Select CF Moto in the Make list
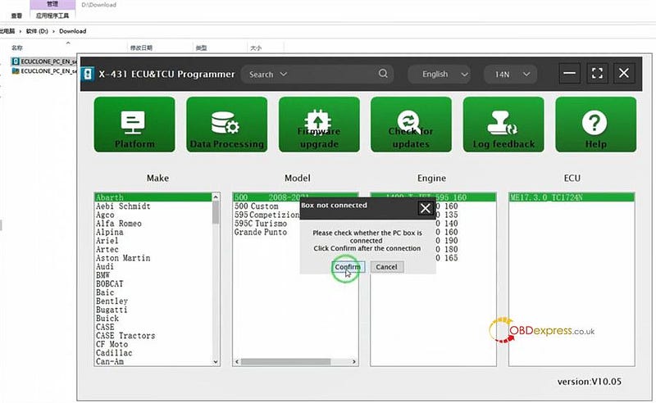This screenshot has width=656, height=403. (153, 345)
